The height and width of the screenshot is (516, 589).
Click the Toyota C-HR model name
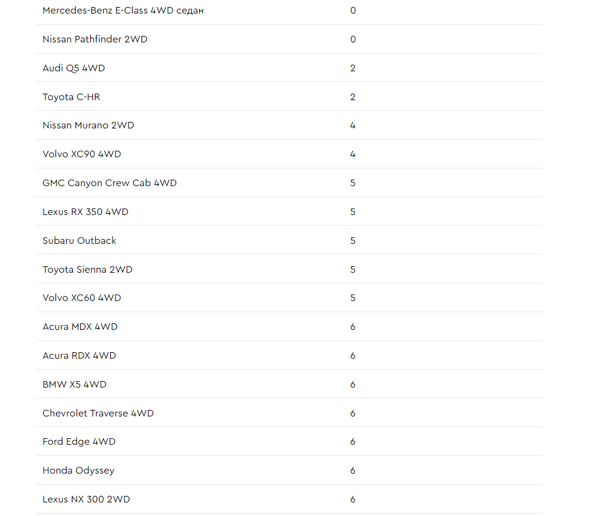point(71,97)
